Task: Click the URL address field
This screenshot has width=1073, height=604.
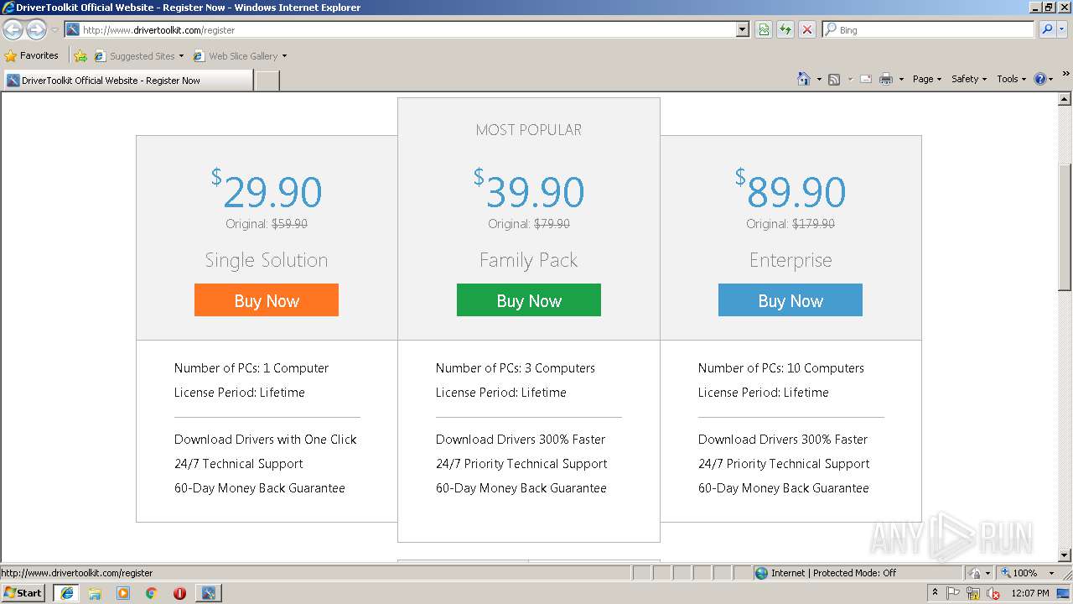Action: [401, 29]
